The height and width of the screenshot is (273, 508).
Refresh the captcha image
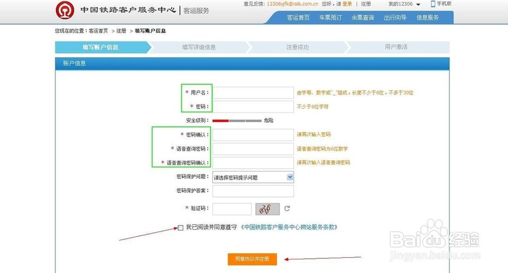pyautogui.click(x=287, y=209)
